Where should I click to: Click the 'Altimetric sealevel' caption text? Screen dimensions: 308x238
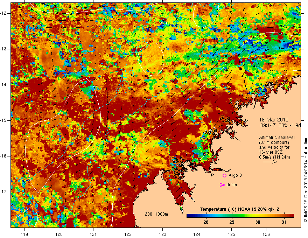pos(277,138)
